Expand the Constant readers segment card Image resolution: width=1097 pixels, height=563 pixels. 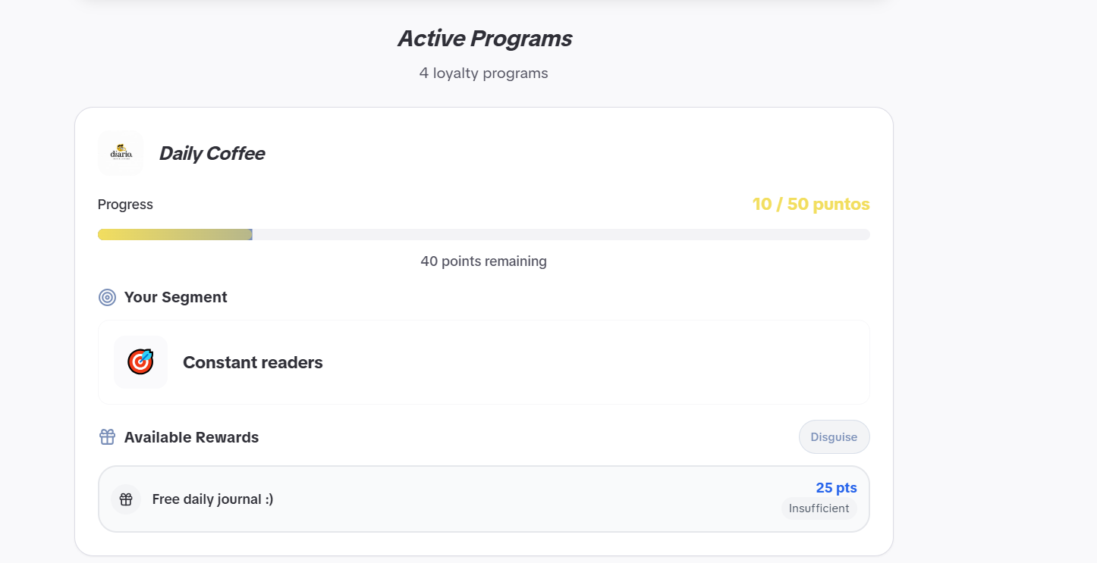click(x=483, y=361)
